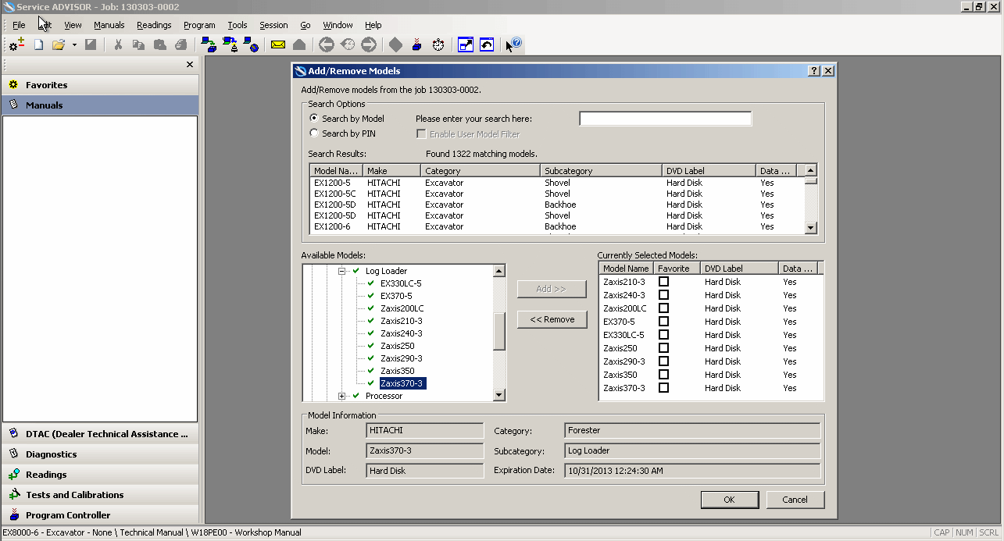Check the Favorite box for EX370-5
1004x541 pixels.
[x=663, y=321]
